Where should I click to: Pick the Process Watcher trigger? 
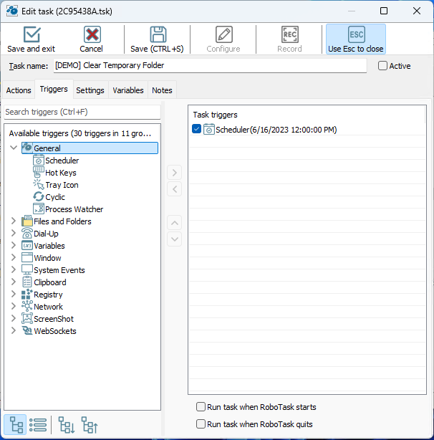(x=74, y=209)
